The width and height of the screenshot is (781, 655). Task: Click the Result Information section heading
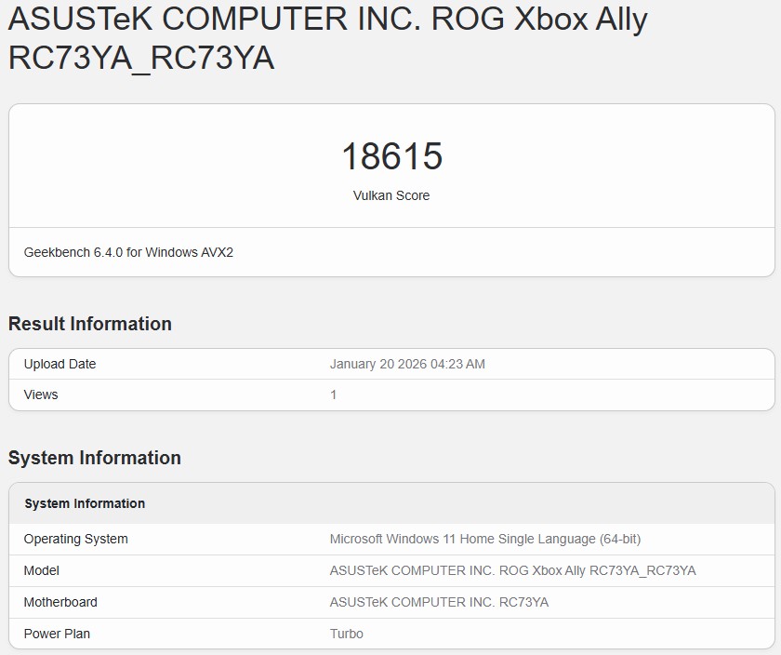[x=90, y=324]
